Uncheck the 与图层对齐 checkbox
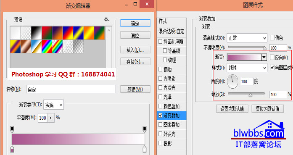 tap(272, 67)
